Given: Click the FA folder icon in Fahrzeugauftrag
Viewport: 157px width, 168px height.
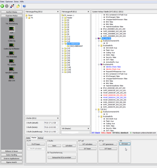Looking at the screenshot, I should click(x=29, y=18).
